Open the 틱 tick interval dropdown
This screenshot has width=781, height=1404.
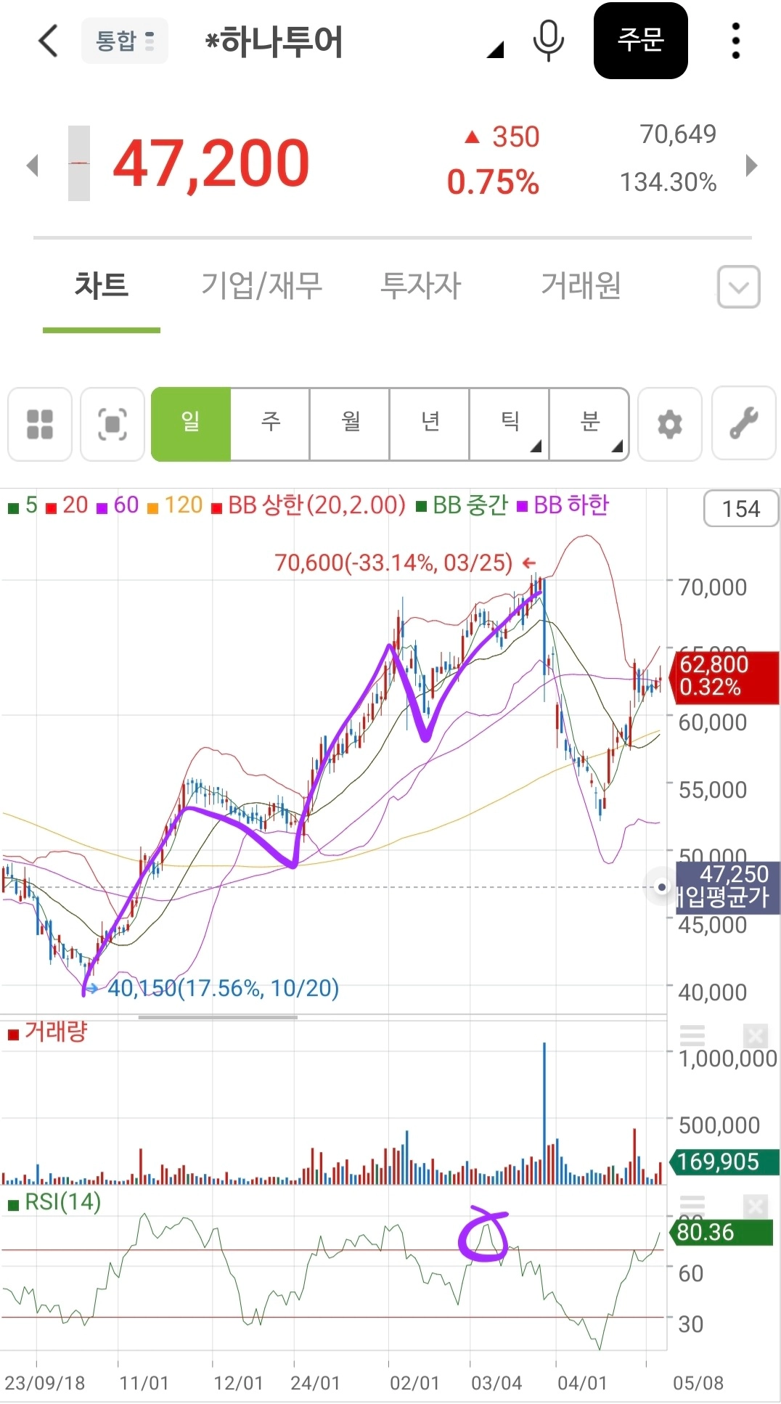pos(510,424)
